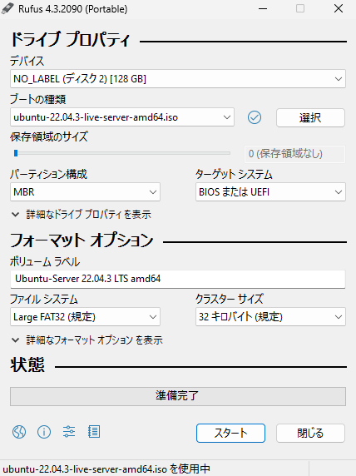Open the ファイル システム dropdown

tap(85, 317)
